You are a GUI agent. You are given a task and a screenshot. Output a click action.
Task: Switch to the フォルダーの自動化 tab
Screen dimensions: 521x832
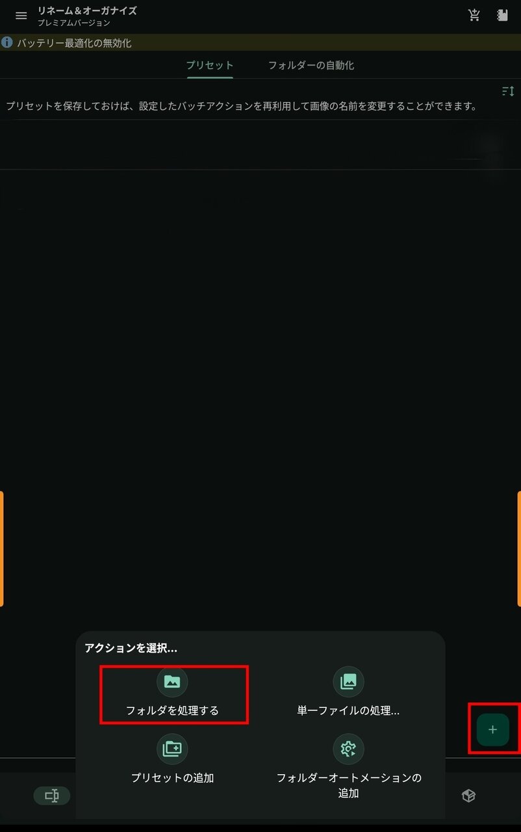tap(311, 65)
